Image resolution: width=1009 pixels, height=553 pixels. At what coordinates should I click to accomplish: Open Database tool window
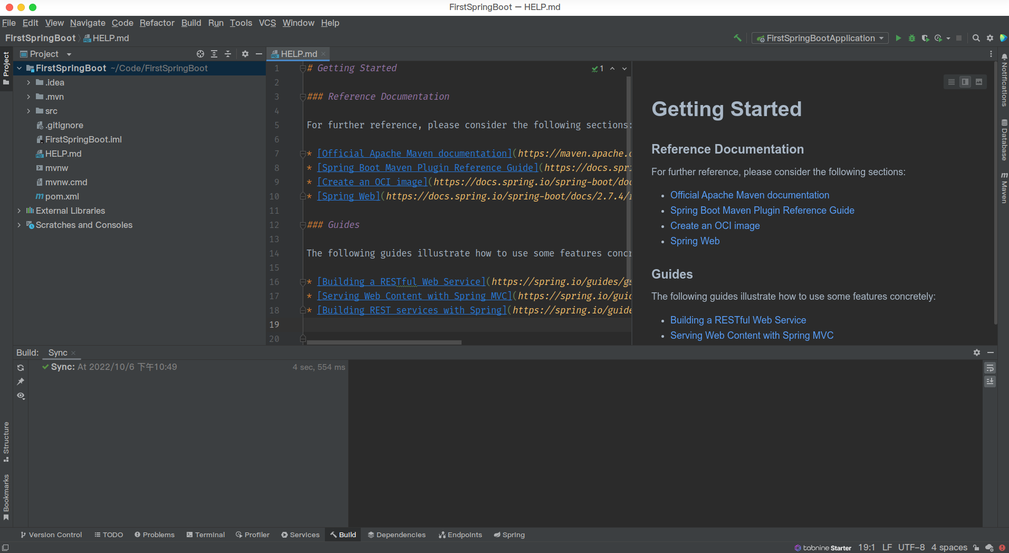pos(1004,140)
